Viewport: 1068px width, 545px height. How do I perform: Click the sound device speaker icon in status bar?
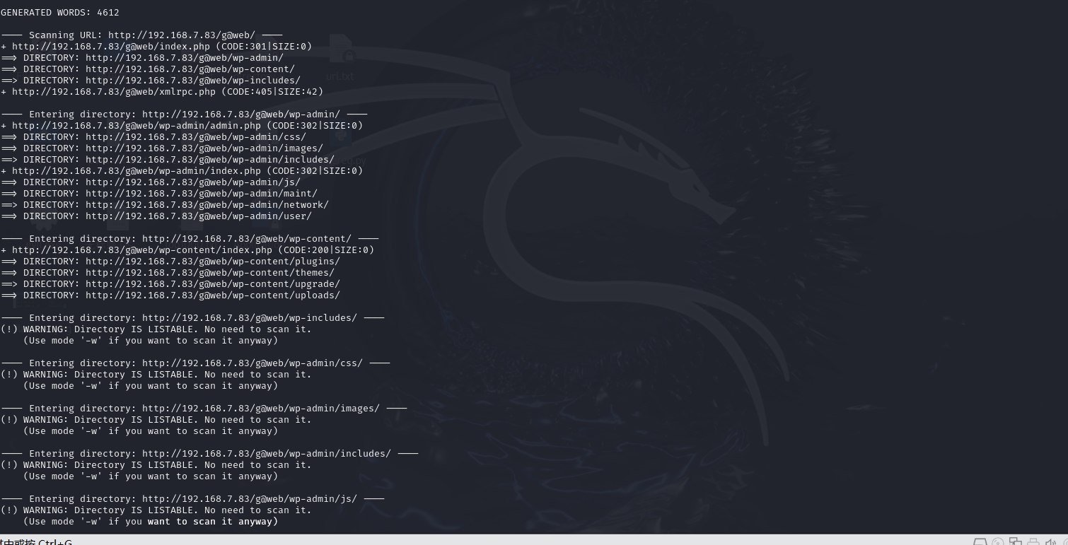pyautogui.click(x=1050, y=541)
